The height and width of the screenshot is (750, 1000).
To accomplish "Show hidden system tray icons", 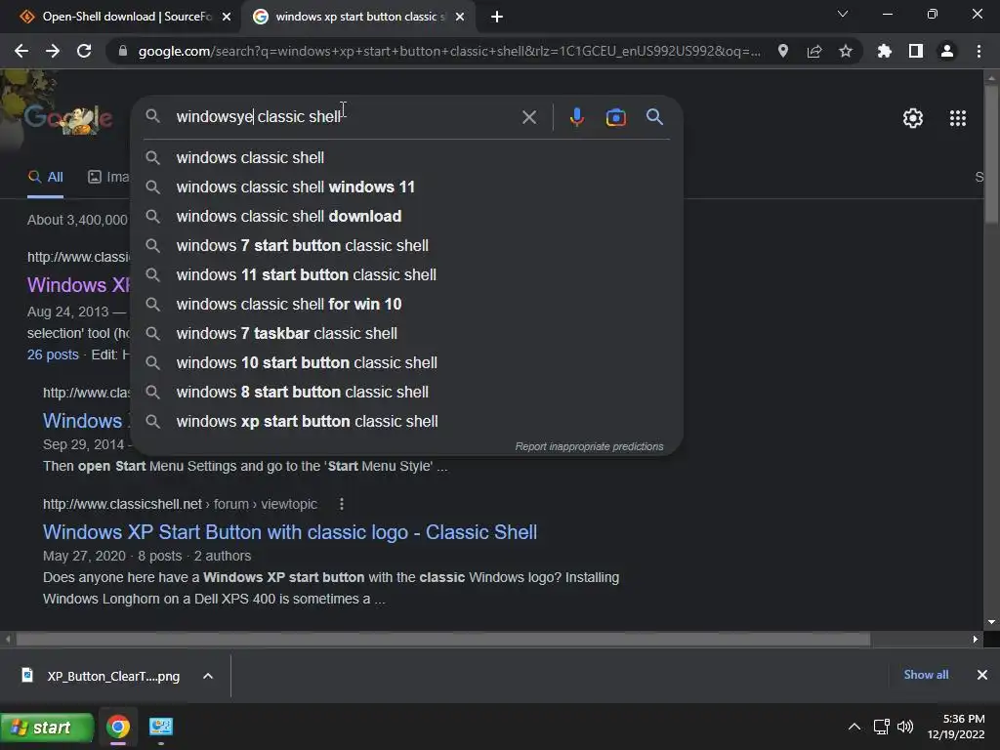I will [854, 727].
